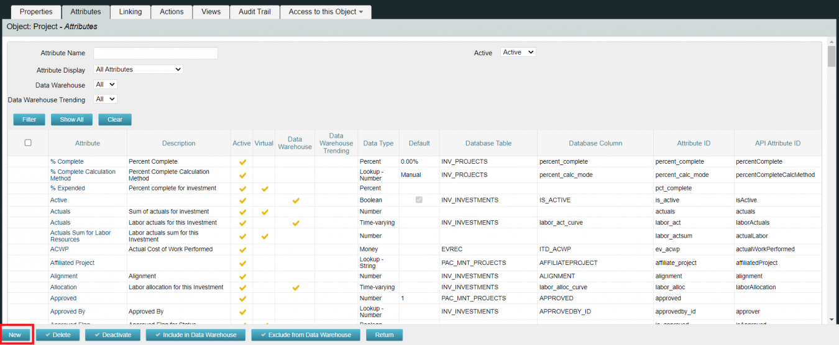This screenshot has width=839, height=345.
Task: Open the Active status dropdown
Action: [518, 53]
